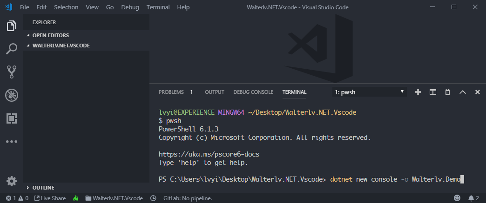This screenshot has width=486, height=203.
Task: Open the Extensions view icon
Action: (x=12, y=118)
